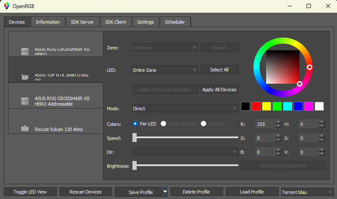337x199 pixels.
Task: Click the Resize zone button
Action: point(219,48)
